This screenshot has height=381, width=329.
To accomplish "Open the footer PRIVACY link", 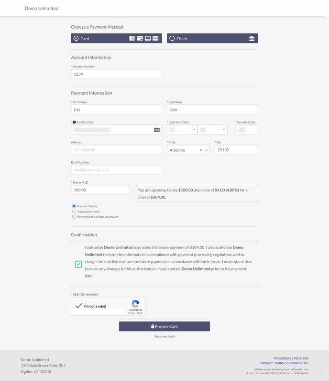I will [266, 363].
